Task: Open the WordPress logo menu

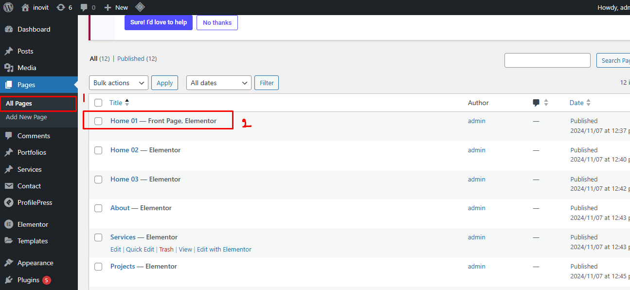Action: click(x=8, y=7)
